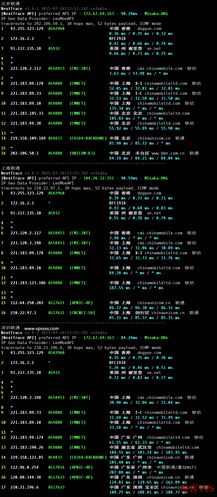Select the [UNICOM-BJ] tag
This screenshot has width=217, height=497.
[x=82, y=153]
